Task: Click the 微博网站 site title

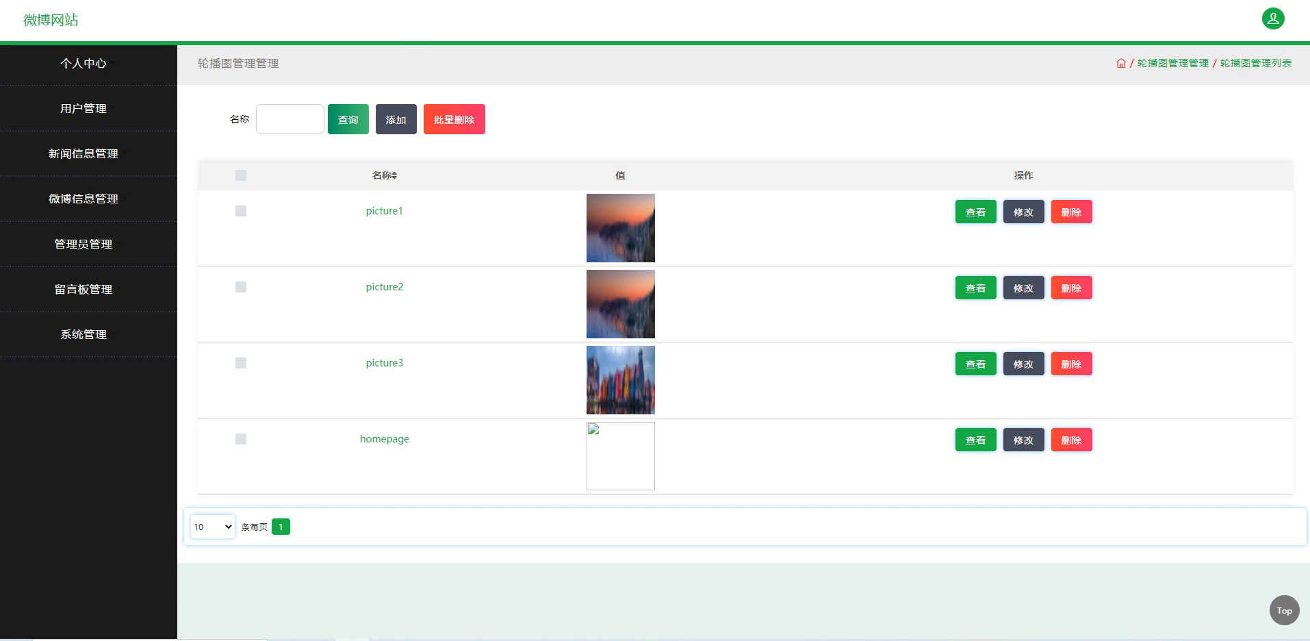Action: coord(51,20)
